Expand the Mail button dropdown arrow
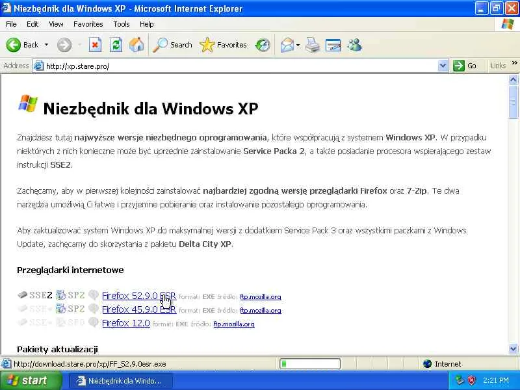The image size is (520, 390). click(x=298, y=45)
